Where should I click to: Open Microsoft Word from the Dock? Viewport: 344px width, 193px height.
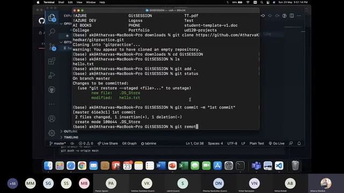tap(161, 166)
